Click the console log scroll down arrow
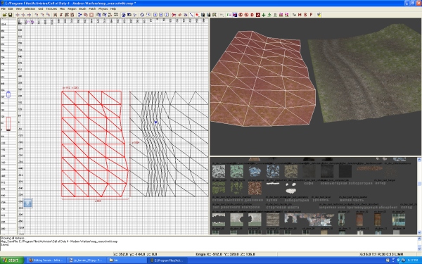Image resolution: width=422 pixels, height=264 pixels. tap(419, 249)
